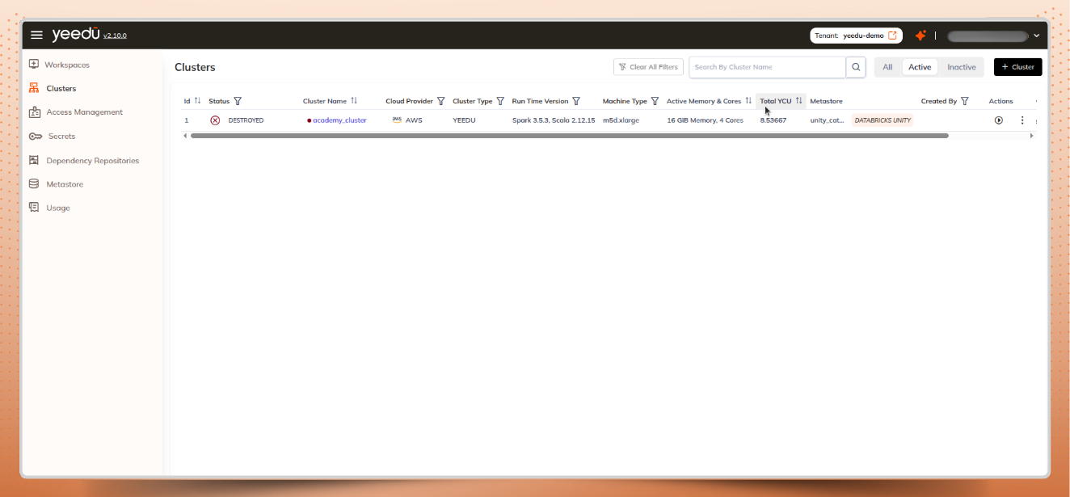Click the search magnifier icon

coord(856,66)
